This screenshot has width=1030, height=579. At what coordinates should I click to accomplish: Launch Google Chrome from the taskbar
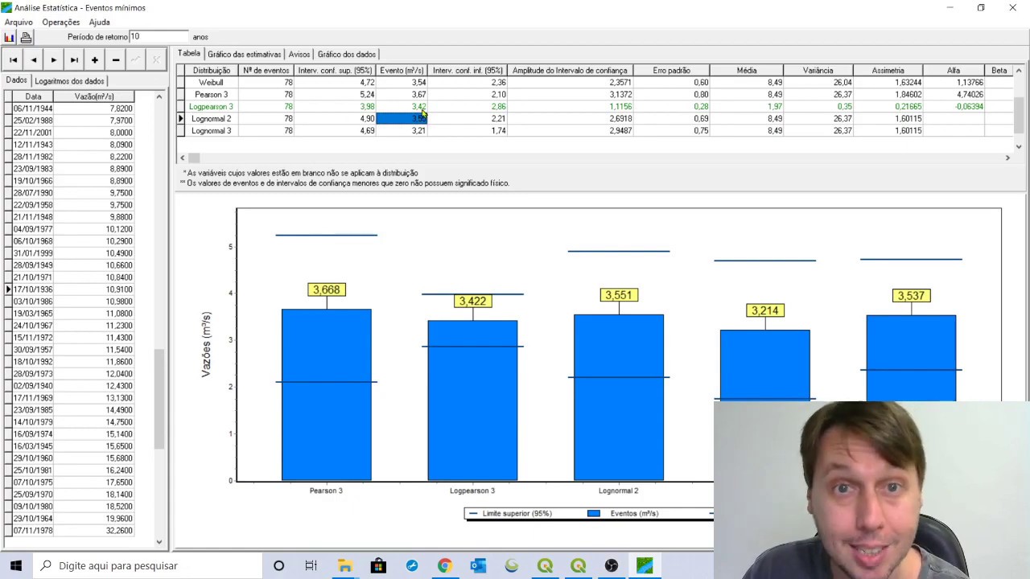[x=444, y=565]
